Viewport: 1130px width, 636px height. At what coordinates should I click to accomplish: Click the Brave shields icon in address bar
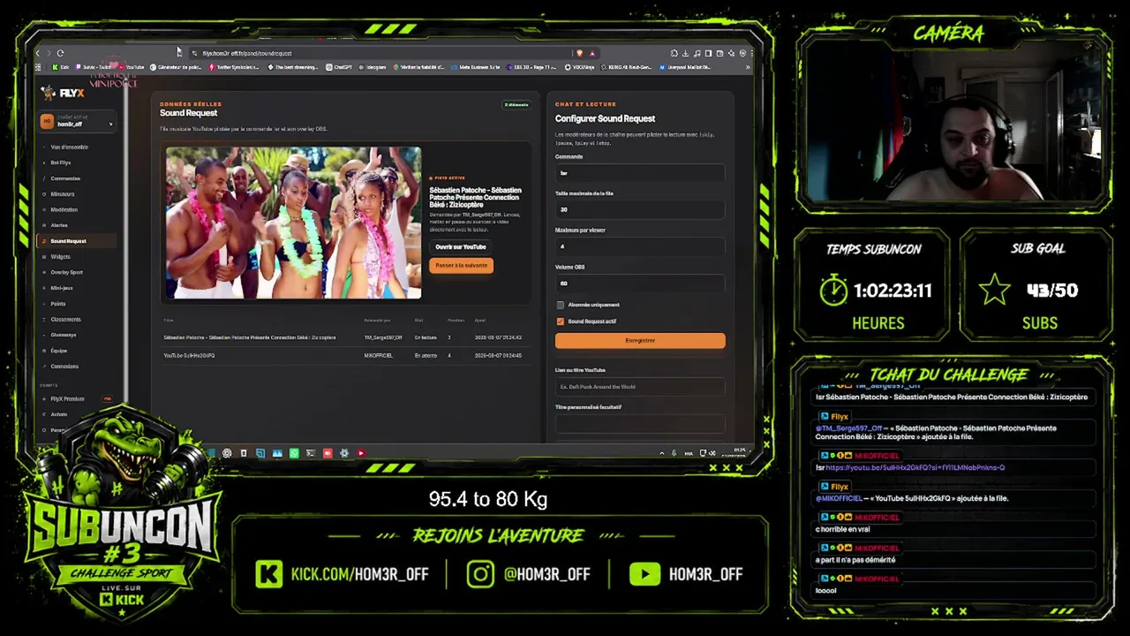coord(580,53)
